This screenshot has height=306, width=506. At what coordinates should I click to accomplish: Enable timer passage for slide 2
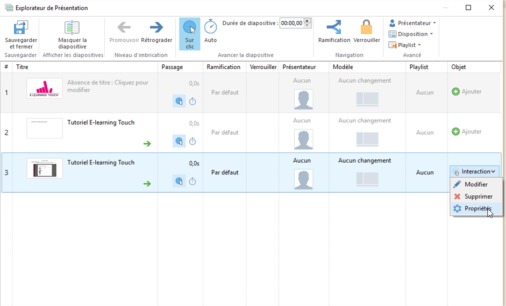[x=193, y=141]
